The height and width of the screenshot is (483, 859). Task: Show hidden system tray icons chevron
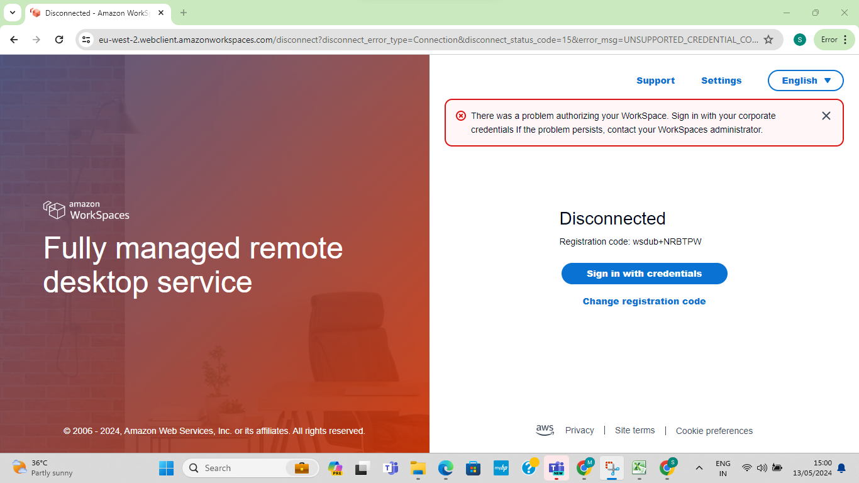699,468
